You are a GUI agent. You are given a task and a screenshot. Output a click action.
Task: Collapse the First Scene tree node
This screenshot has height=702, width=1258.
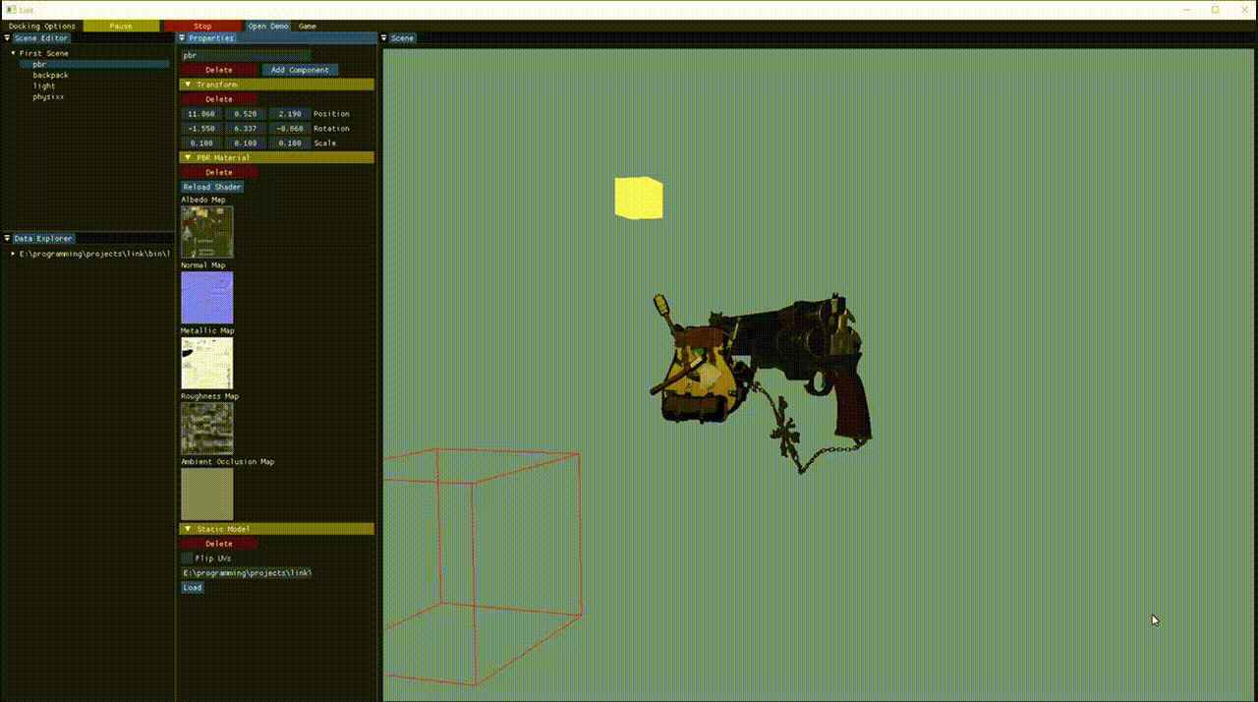pyautogui.click(x=14, y=53)
